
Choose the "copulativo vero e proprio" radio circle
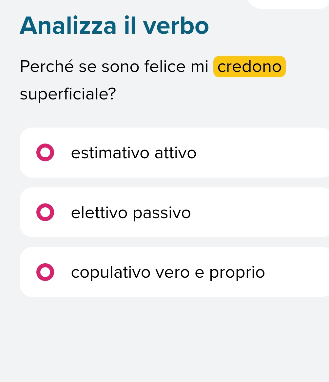tap(45, 272)
